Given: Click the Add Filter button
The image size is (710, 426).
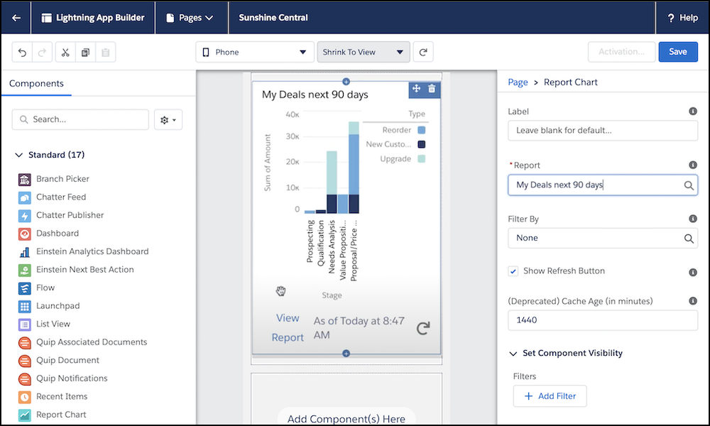Looking at the screenshot, I should (550, 396).
